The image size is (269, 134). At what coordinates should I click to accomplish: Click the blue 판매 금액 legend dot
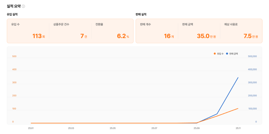click(227, 53)
